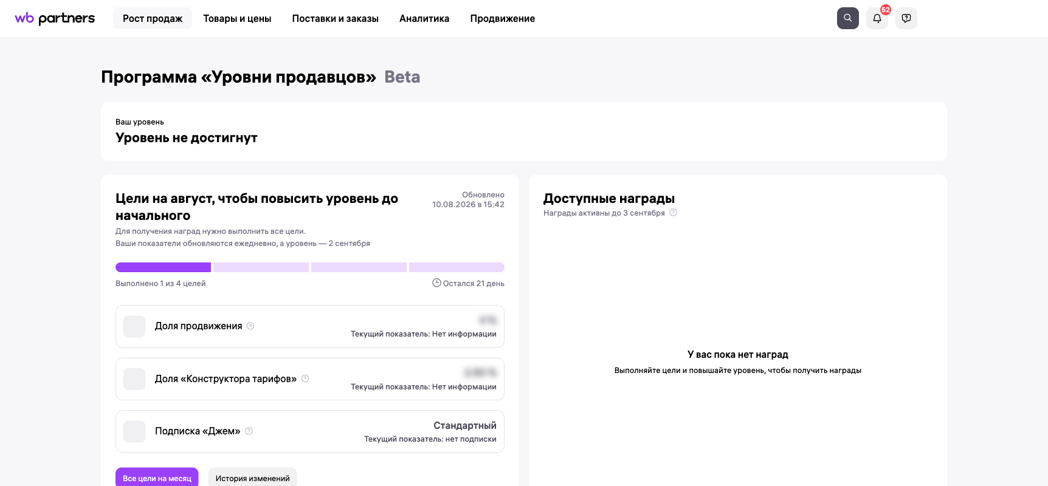Click the Текущий показатель: нет подписки text
The height and width of the screenshot is (486, 1048).
[x=430, y=439]
